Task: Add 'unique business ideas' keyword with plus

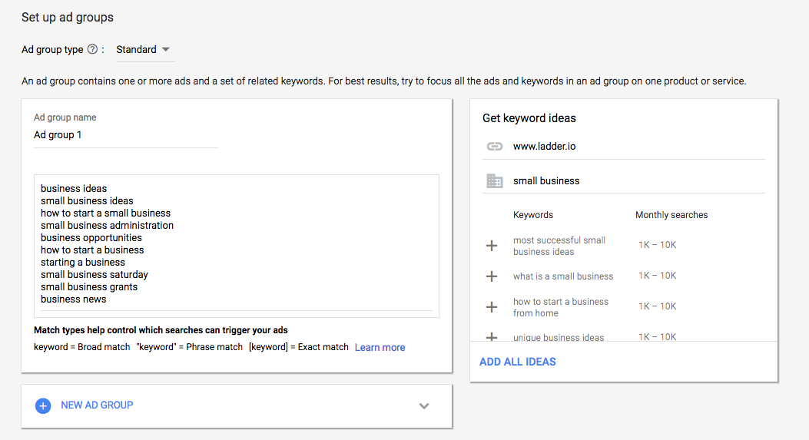Action: click(492, 337)
